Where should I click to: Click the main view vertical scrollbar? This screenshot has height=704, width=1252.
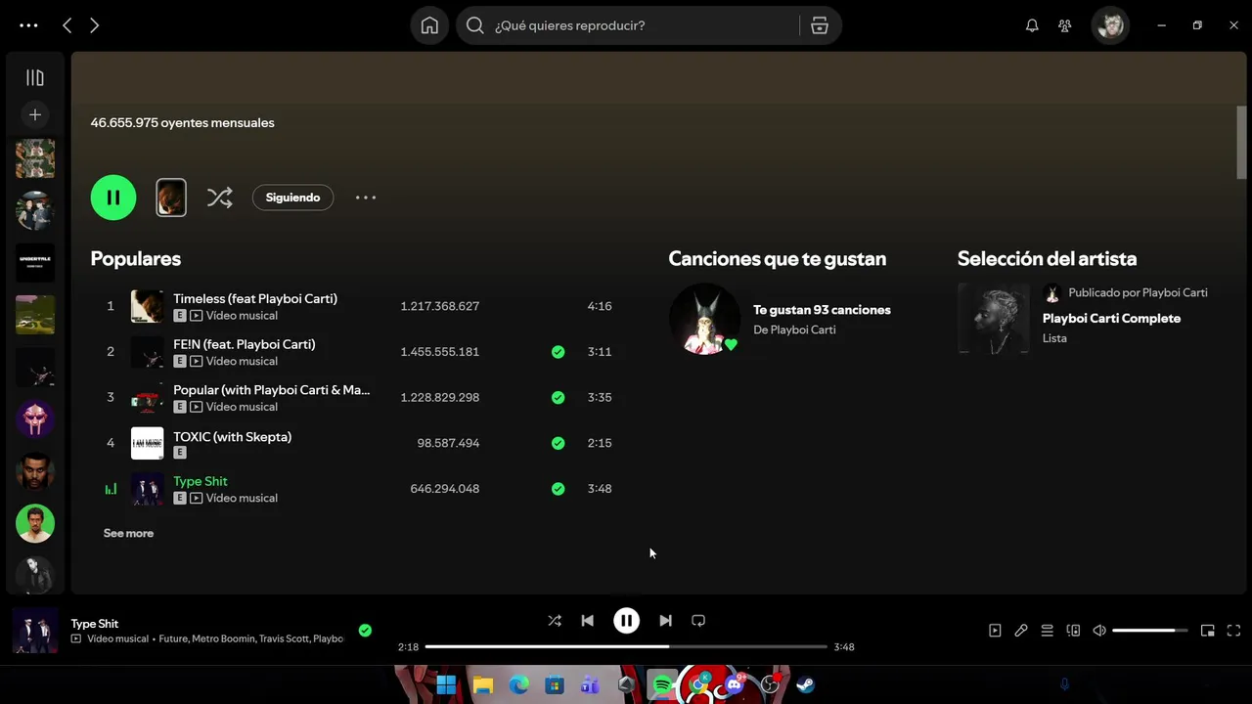1242,142
